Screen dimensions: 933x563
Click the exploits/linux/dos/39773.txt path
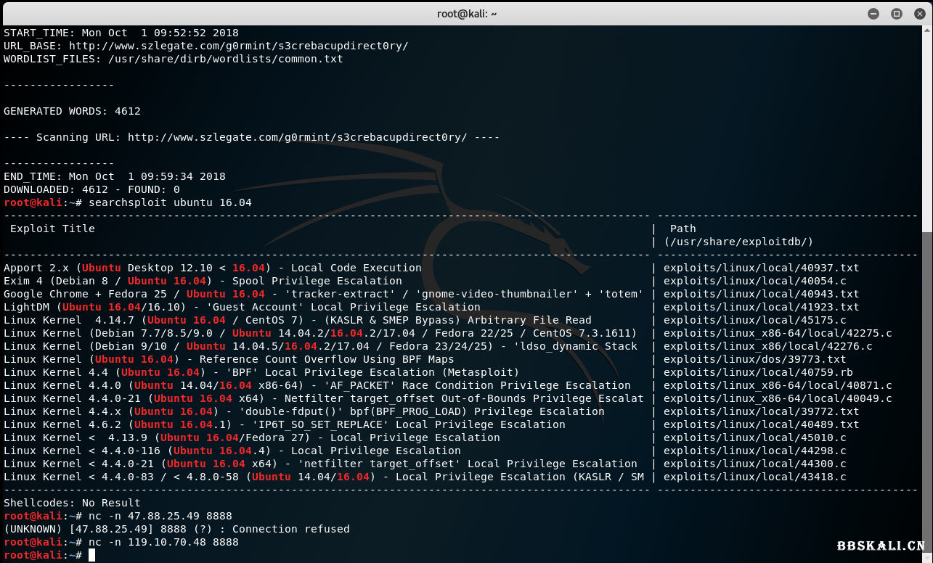pos(755,359)
